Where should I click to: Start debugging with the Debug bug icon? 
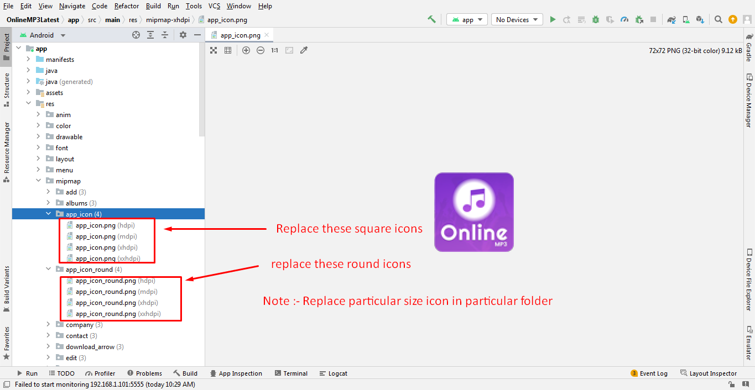tap(596, 19)
